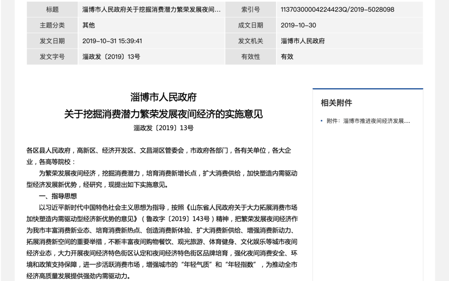Click the 发文日期 label cell
Screen dimensions: 449x281
click(x=52, y=41)
